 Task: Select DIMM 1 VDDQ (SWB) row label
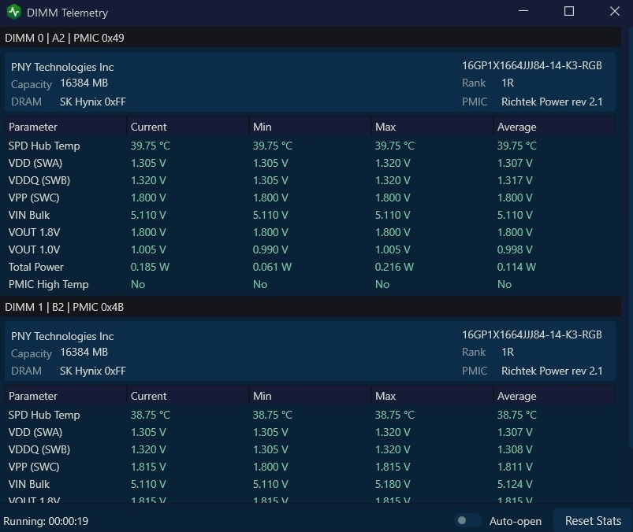[39, 449]
